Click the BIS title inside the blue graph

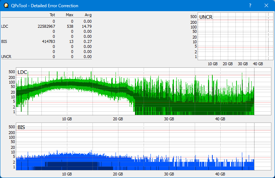click(x=21, y=127)
